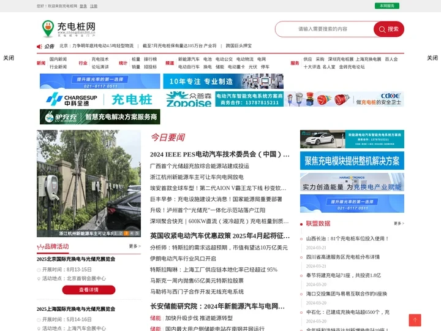
Task: Click the red 查看详情 button
Action: (89, 290)
